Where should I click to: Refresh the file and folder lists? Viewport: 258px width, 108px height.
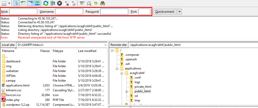click(x=46, y=3)
